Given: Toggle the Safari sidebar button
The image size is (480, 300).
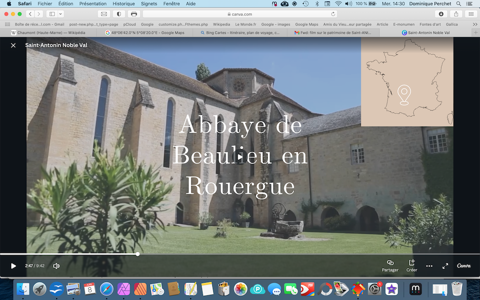Looking at the screenshot, I should [x=52, y=14].
